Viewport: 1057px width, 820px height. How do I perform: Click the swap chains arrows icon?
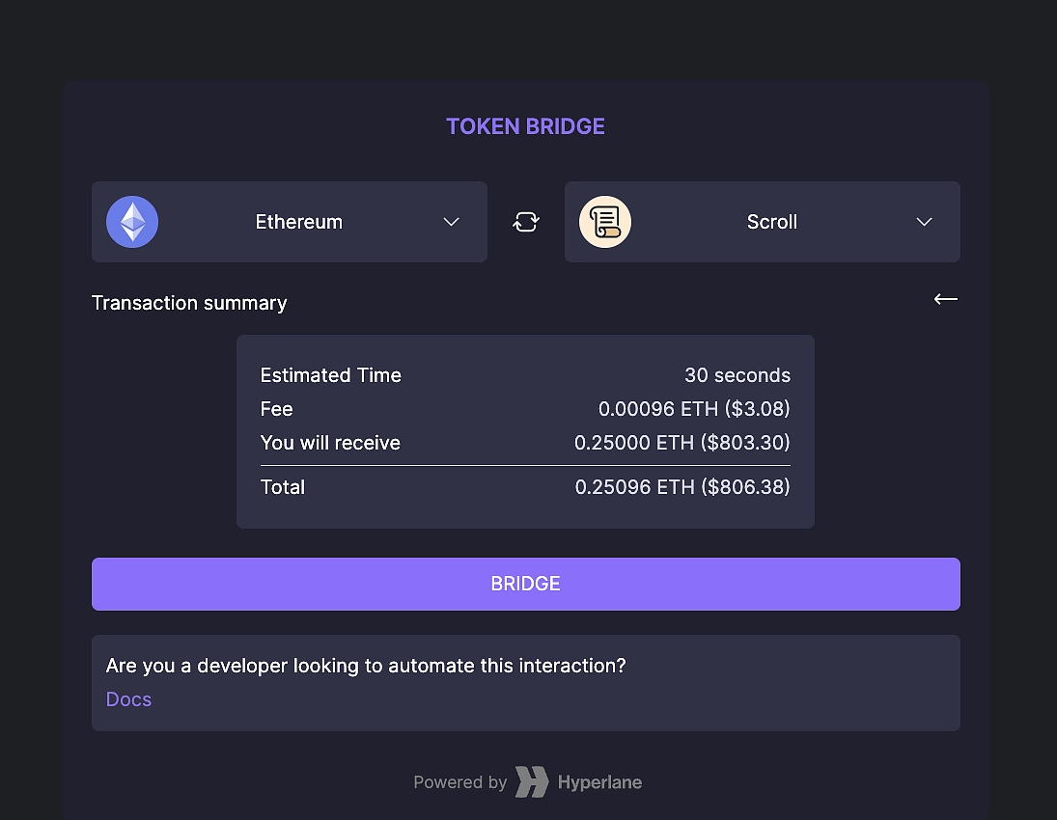point(525,221)
